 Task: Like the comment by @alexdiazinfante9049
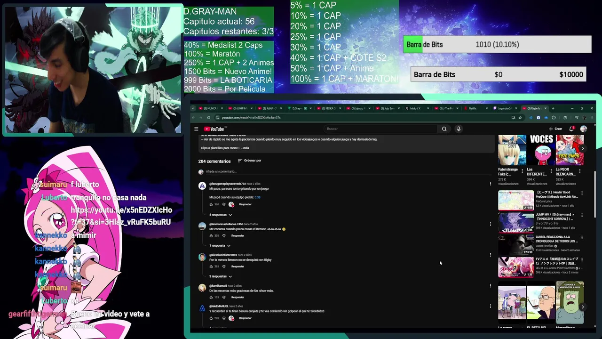[x=211, y=266]
